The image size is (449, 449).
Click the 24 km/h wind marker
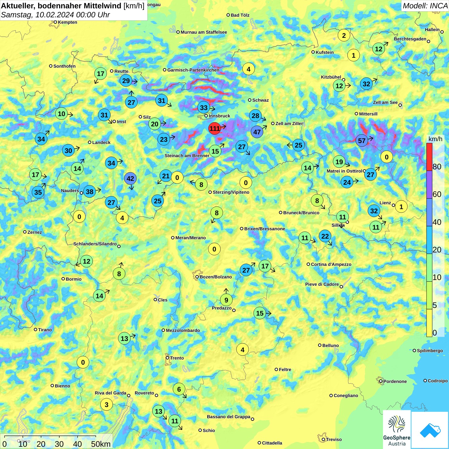pos(347,183)
